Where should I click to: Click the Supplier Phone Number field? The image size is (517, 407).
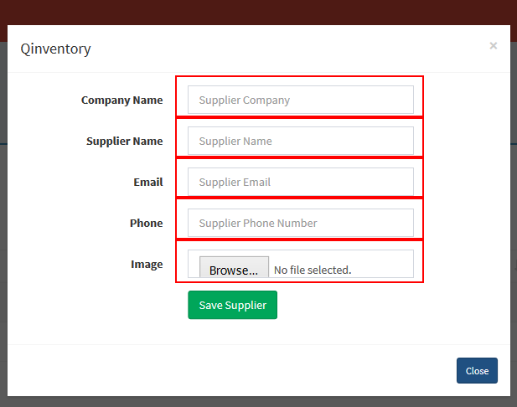300,223
